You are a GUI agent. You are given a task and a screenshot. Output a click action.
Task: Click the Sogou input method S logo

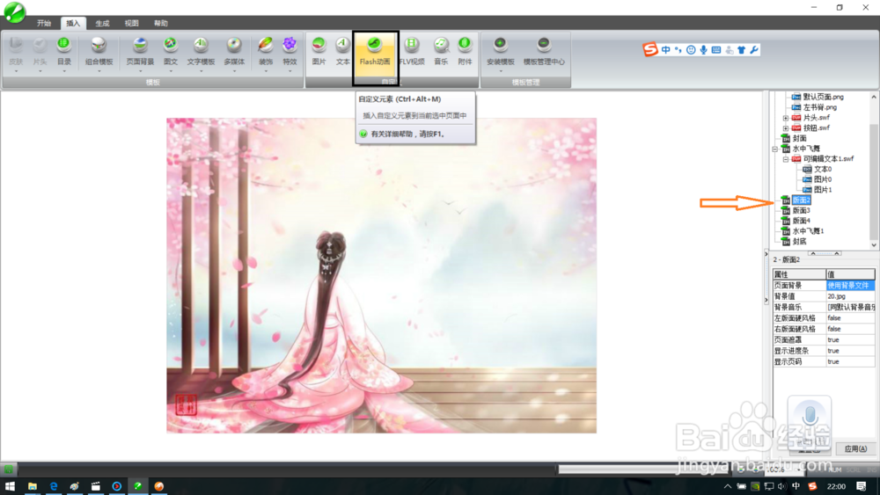(x=650, y=50)
